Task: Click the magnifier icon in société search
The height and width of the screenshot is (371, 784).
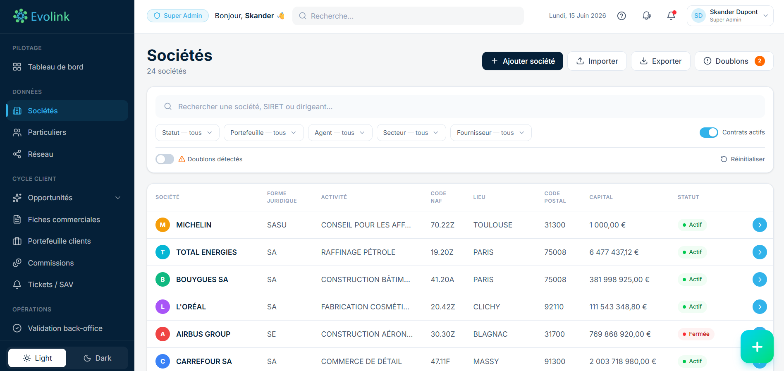Action: pos(168,107)
